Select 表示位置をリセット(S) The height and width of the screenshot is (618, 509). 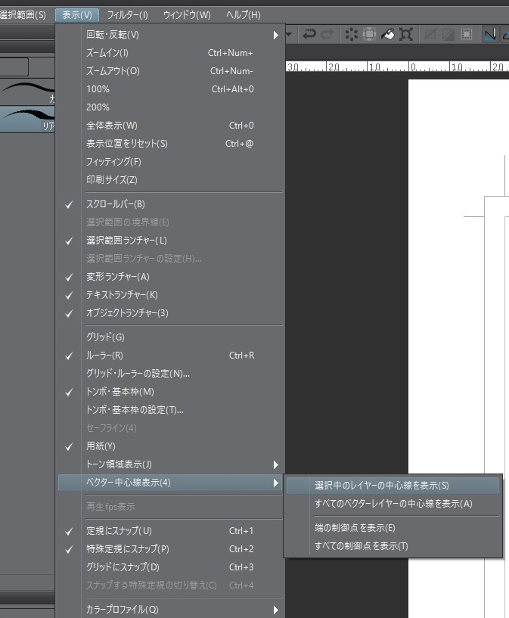point(170,144)
